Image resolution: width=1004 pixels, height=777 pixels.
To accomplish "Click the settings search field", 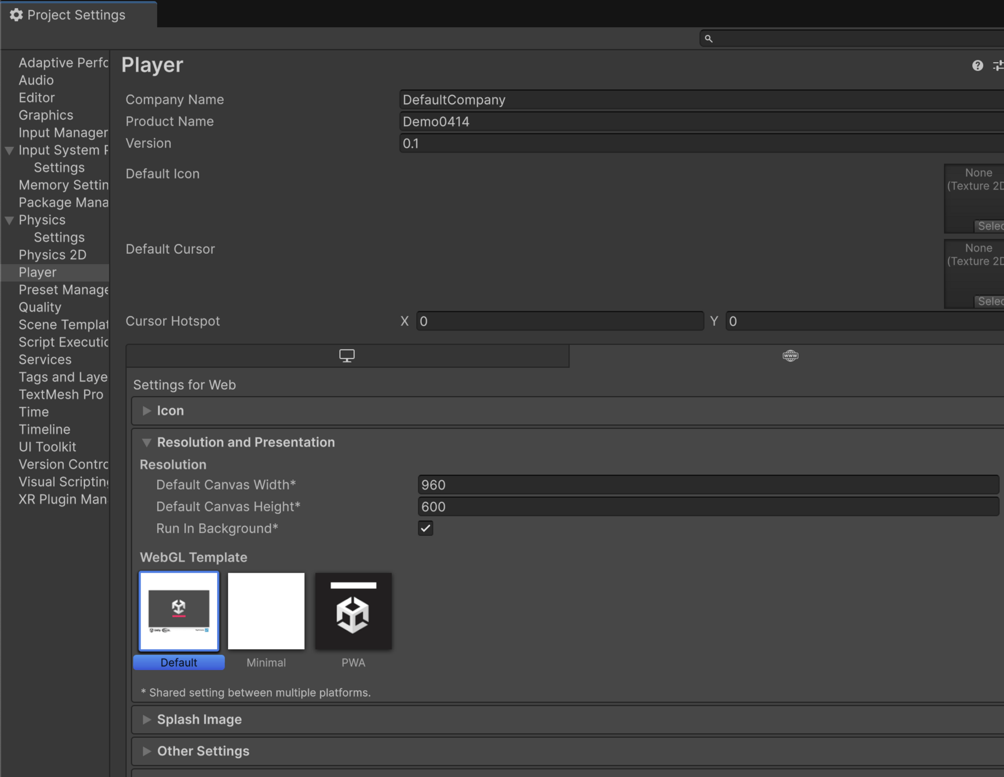I will (852, 39).
